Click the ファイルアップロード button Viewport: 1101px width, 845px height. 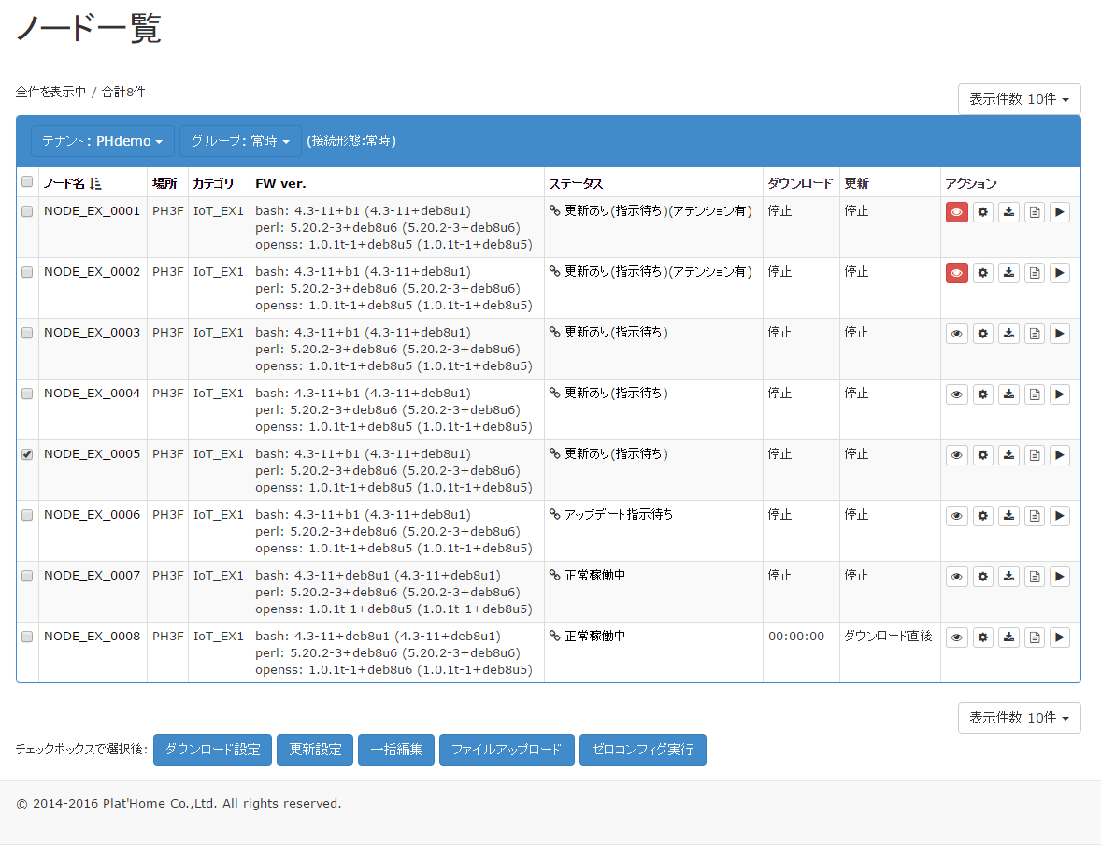[x=507, y=750]
